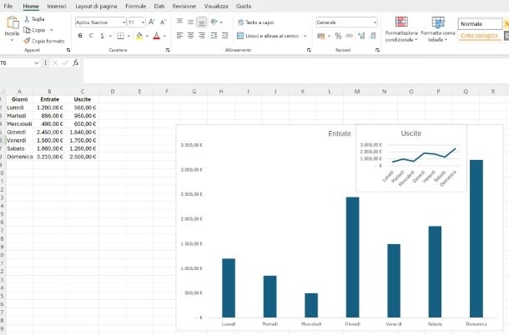Viewport: 509px width, 335px height.
Task: Switch to Formule tab
Action: [136, 6]
